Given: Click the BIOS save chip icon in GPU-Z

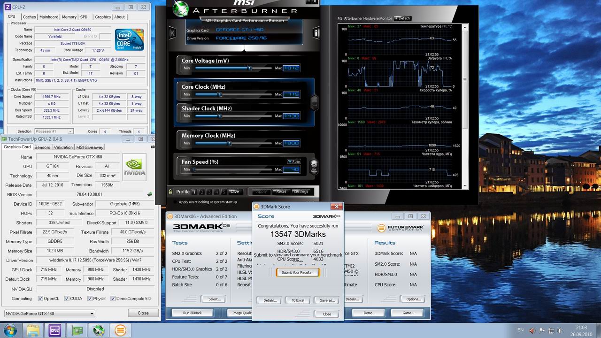Looking at the screenshot, I should point(150,194).
